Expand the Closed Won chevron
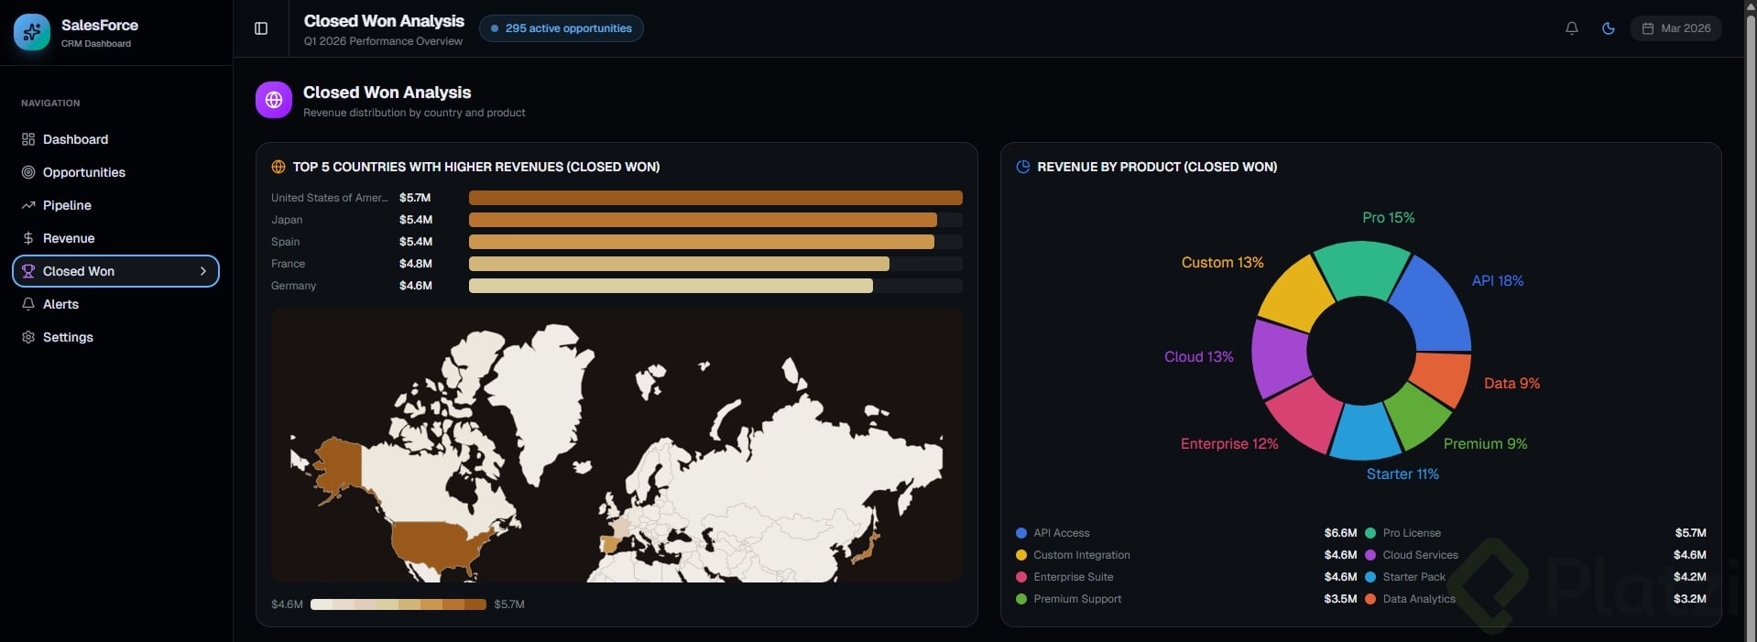The width and height of the screenshot is (1757, 642). click(x=203, y=271)
